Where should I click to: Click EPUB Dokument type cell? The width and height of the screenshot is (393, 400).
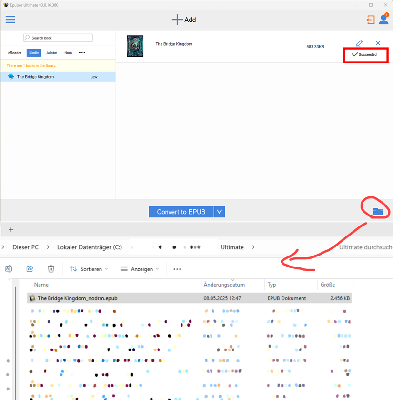286,298
